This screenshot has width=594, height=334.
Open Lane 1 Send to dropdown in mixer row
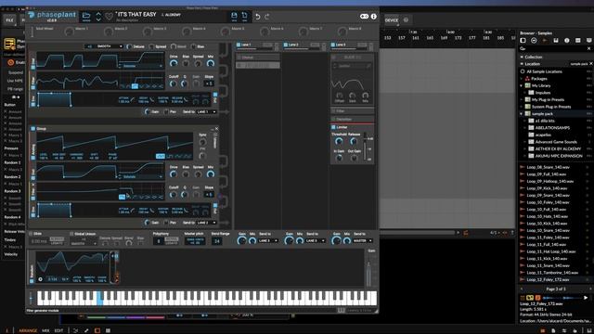point(268,241)
